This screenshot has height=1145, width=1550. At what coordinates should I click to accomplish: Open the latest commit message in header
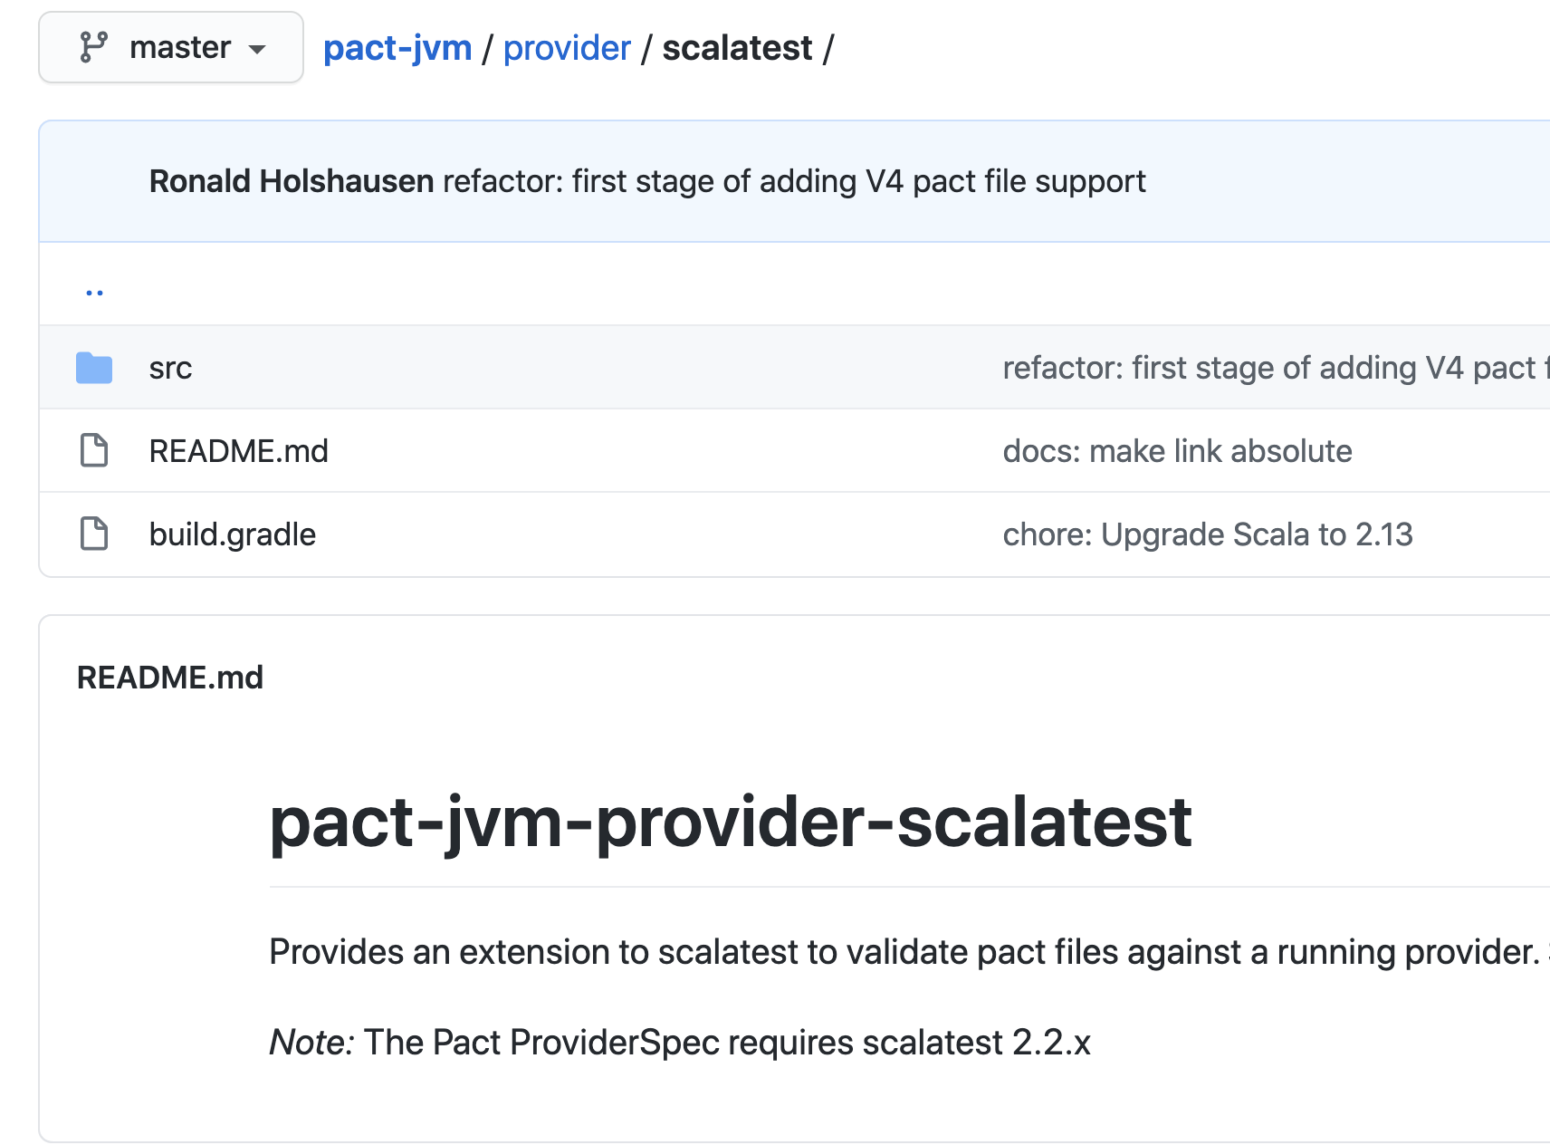[794, 181]
